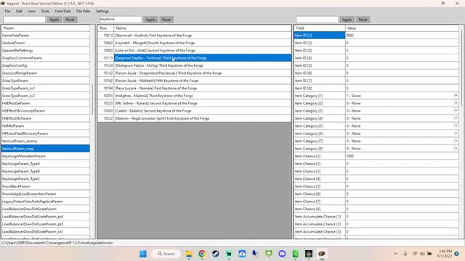
Task: Apply the 'keystone' row filter
Action: (x=150, y=20)
